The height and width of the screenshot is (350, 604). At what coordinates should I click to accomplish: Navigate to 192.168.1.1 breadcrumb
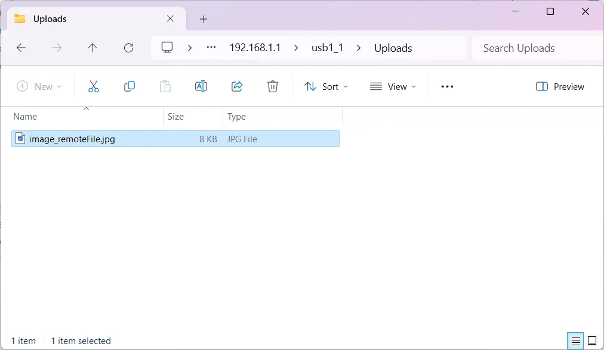(255, 48)
